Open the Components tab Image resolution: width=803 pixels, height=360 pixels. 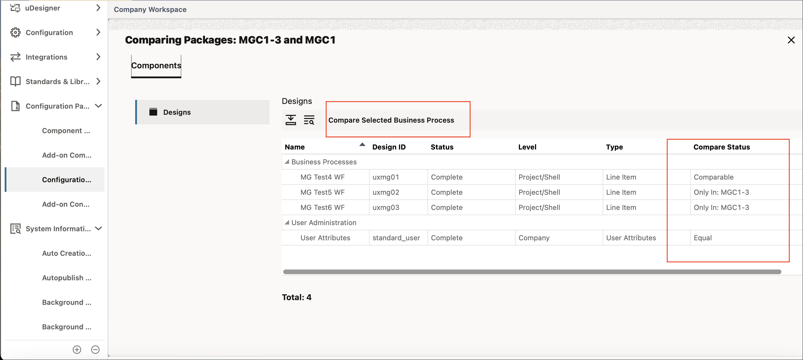(x=156, y=65)
